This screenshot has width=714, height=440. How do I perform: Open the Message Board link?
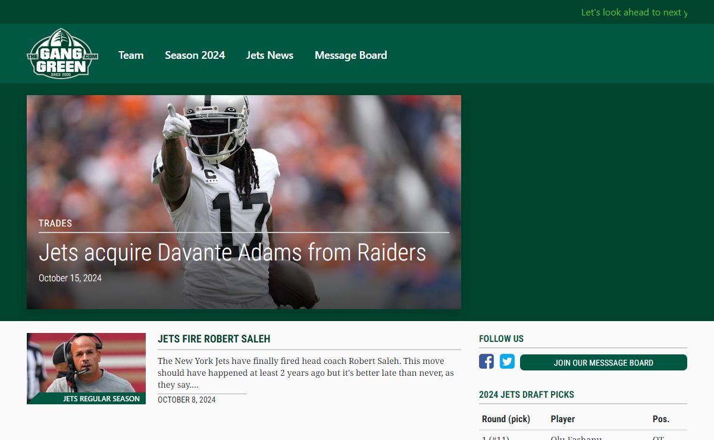tap(351, 55)
